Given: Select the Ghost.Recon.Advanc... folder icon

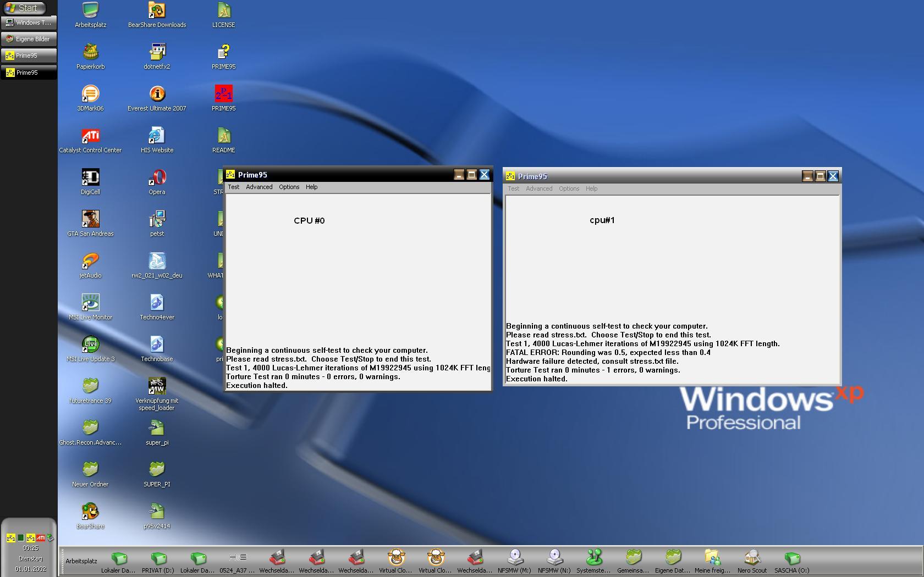Looking at the screenshot, I should (90, 432).
